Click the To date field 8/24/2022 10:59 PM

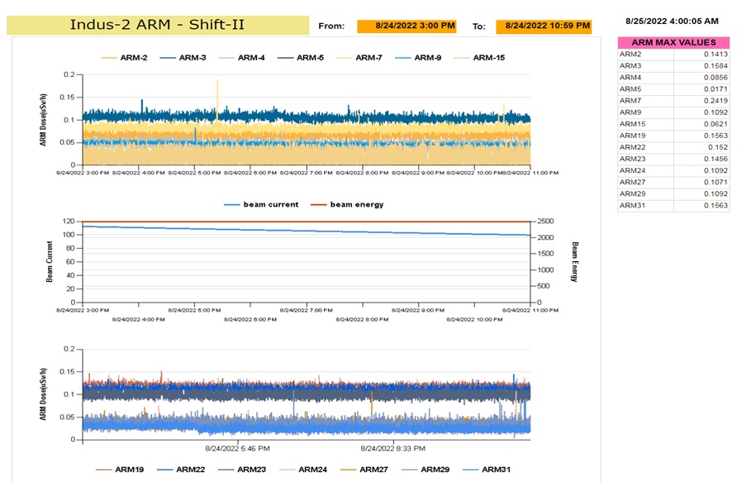pos(544,26)
